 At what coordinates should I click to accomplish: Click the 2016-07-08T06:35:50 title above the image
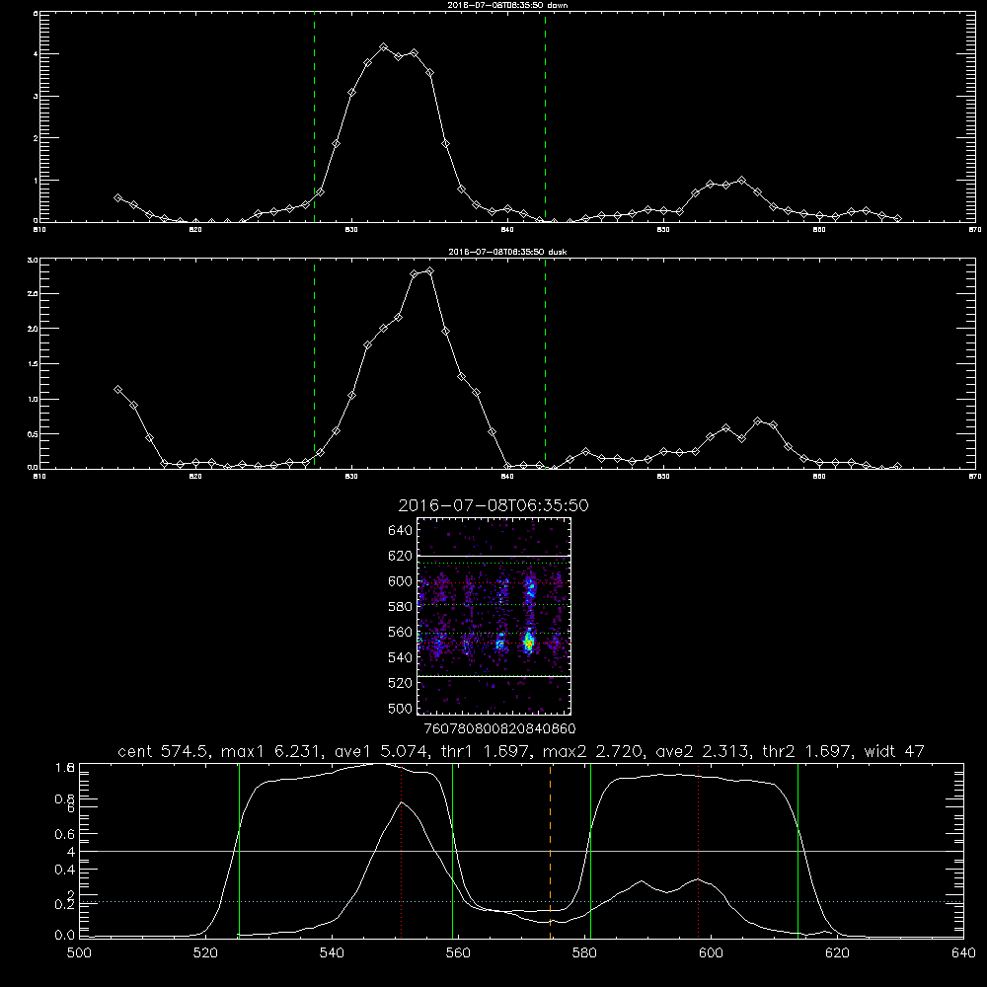coord(493,505)
